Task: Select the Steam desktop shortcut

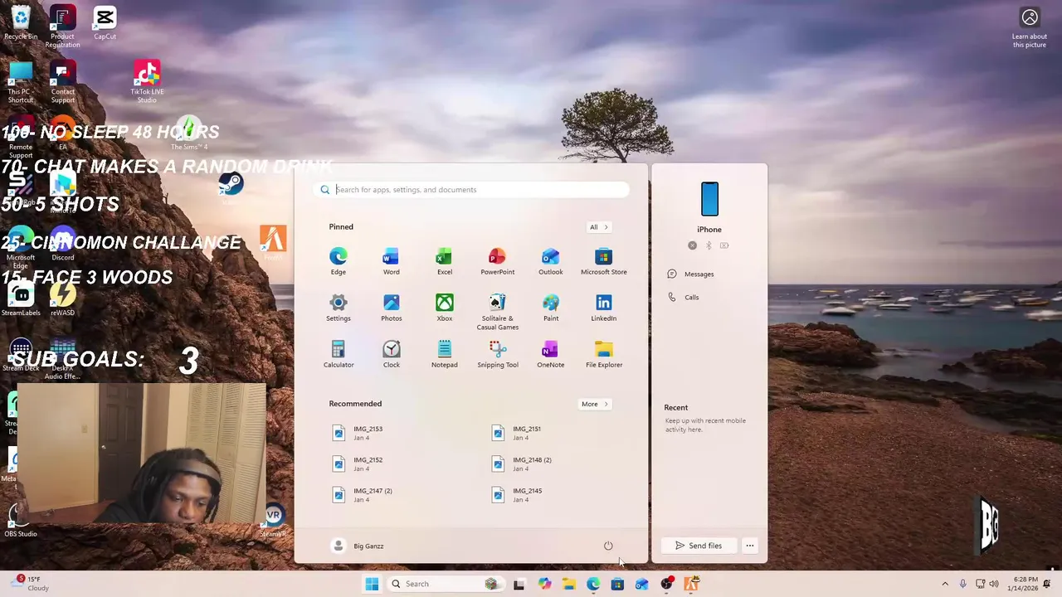Action: pyautogui.click(x=231, y=188)
